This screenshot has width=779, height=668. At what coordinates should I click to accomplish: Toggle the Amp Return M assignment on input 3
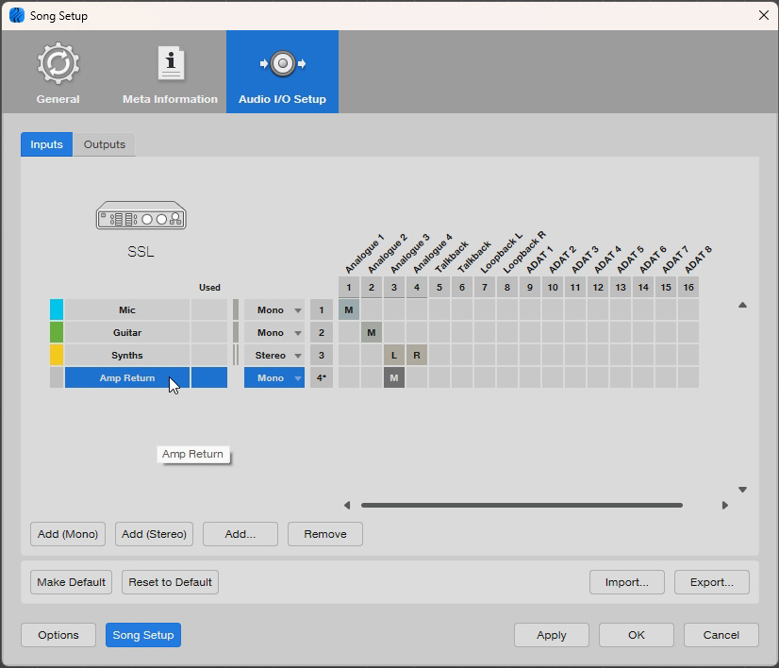pyautogui.click(x=394, y=378)
